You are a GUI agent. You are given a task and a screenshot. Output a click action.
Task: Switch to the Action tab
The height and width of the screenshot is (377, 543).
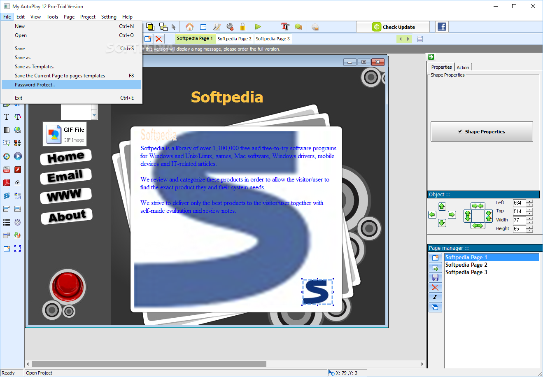pos(463,67)
